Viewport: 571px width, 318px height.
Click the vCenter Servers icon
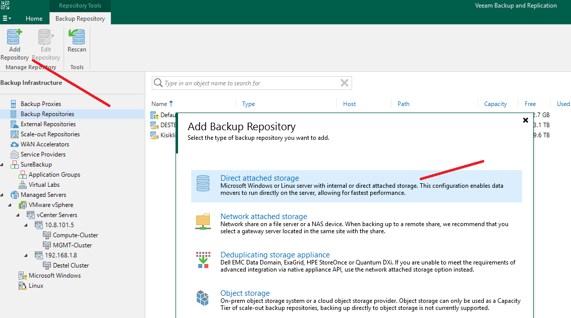pos(31,215)
